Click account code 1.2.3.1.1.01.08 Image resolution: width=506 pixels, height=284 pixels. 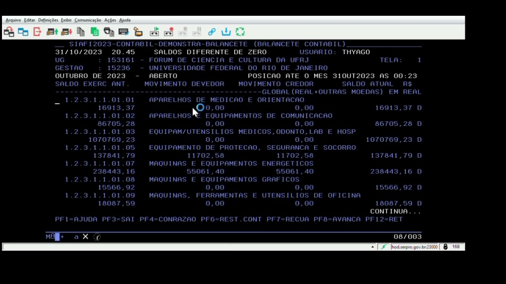[100, 179]
